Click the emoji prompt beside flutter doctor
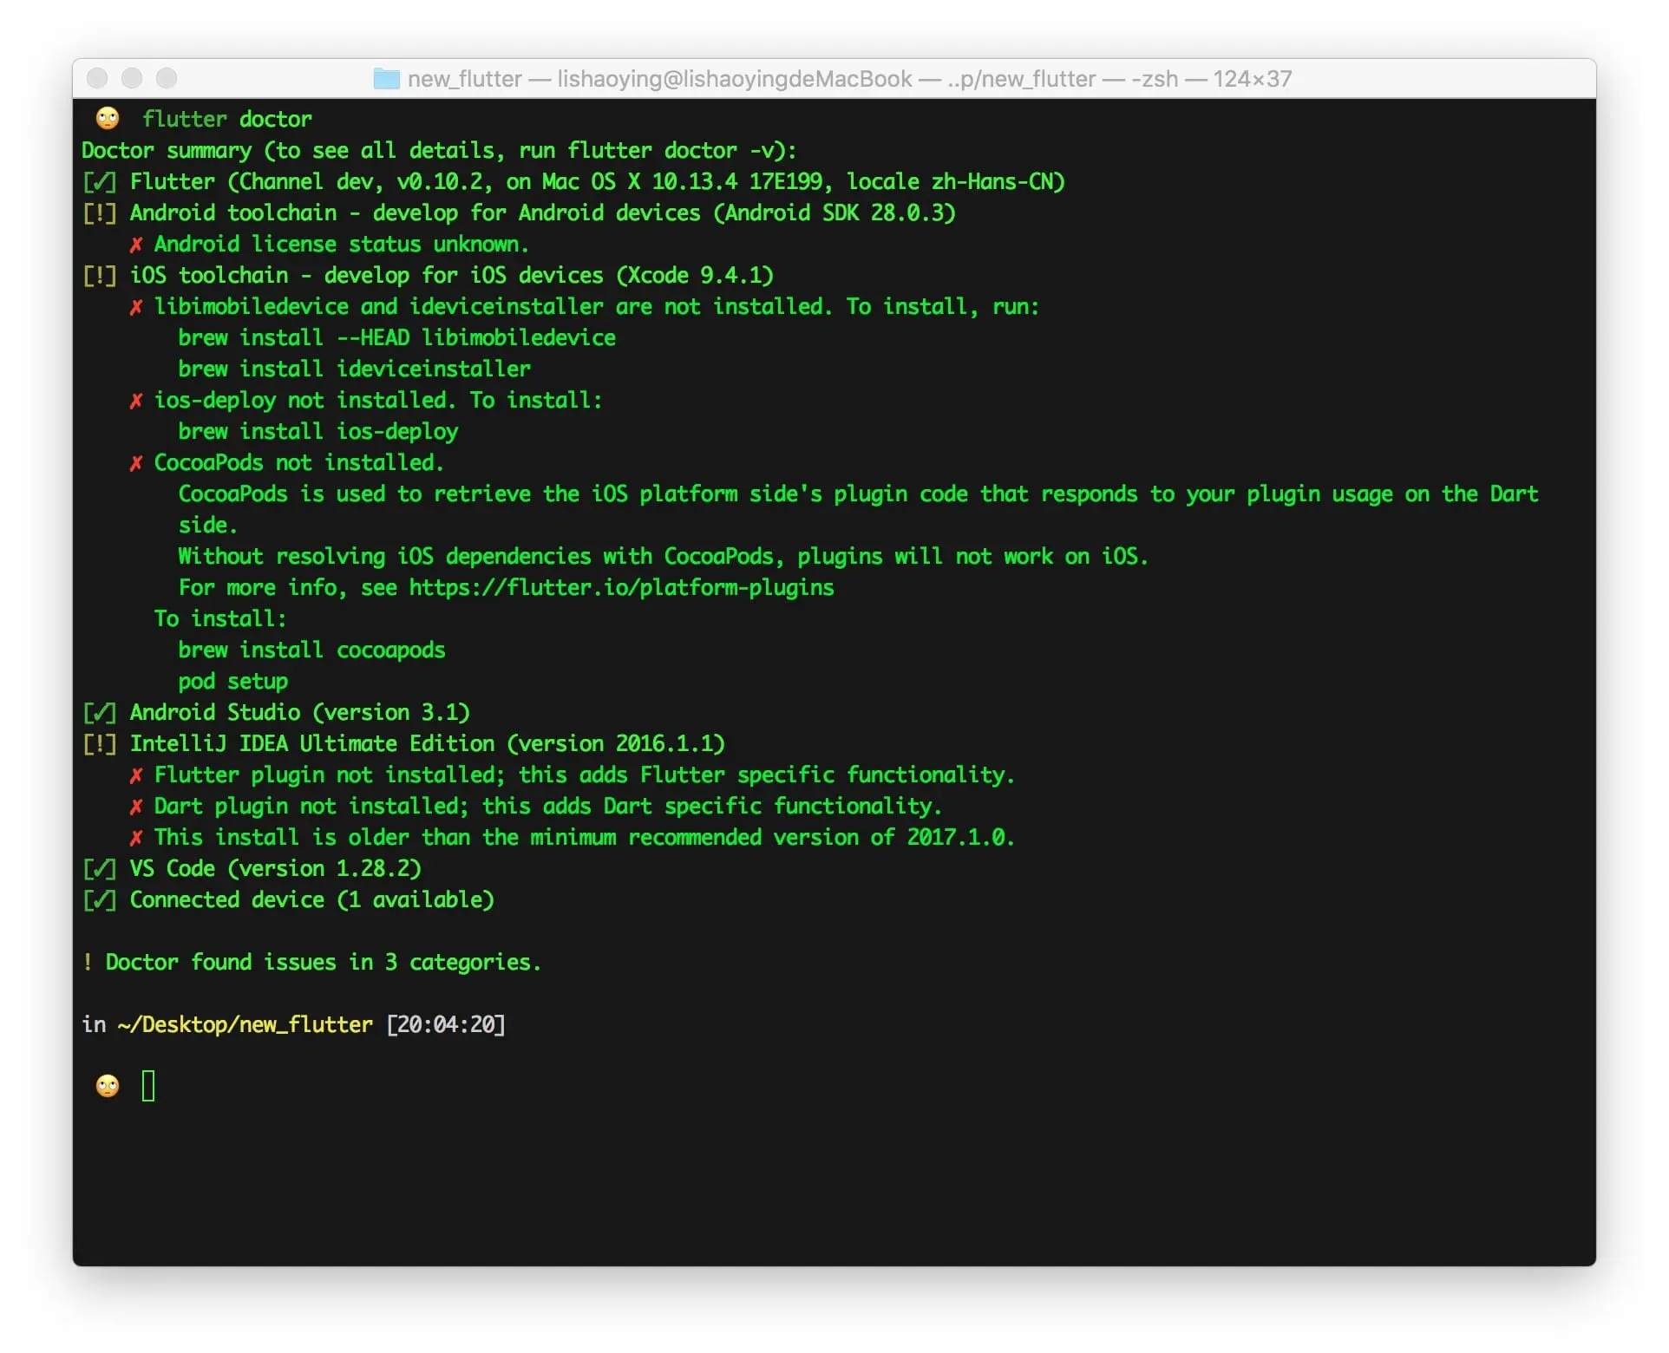Image resolution: width=1669 pixels, height=1353 pixels. point(108,119)
